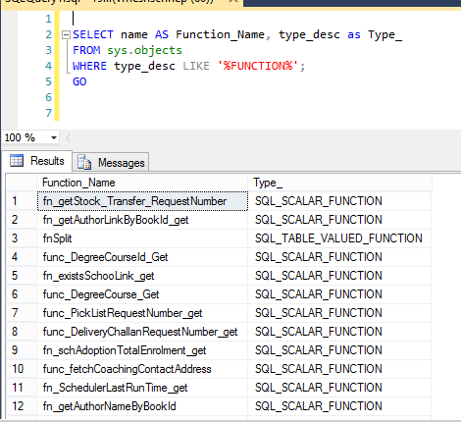
Task: Select SQL_SCALAR_FUNCTION cell in row 12
Action: coord(339,406)
